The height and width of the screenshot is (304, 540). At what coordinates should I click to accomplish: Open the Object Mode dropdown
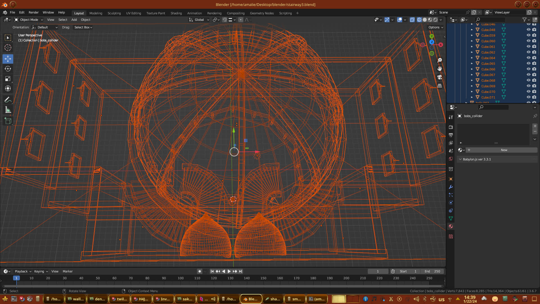tap(29, 20)
